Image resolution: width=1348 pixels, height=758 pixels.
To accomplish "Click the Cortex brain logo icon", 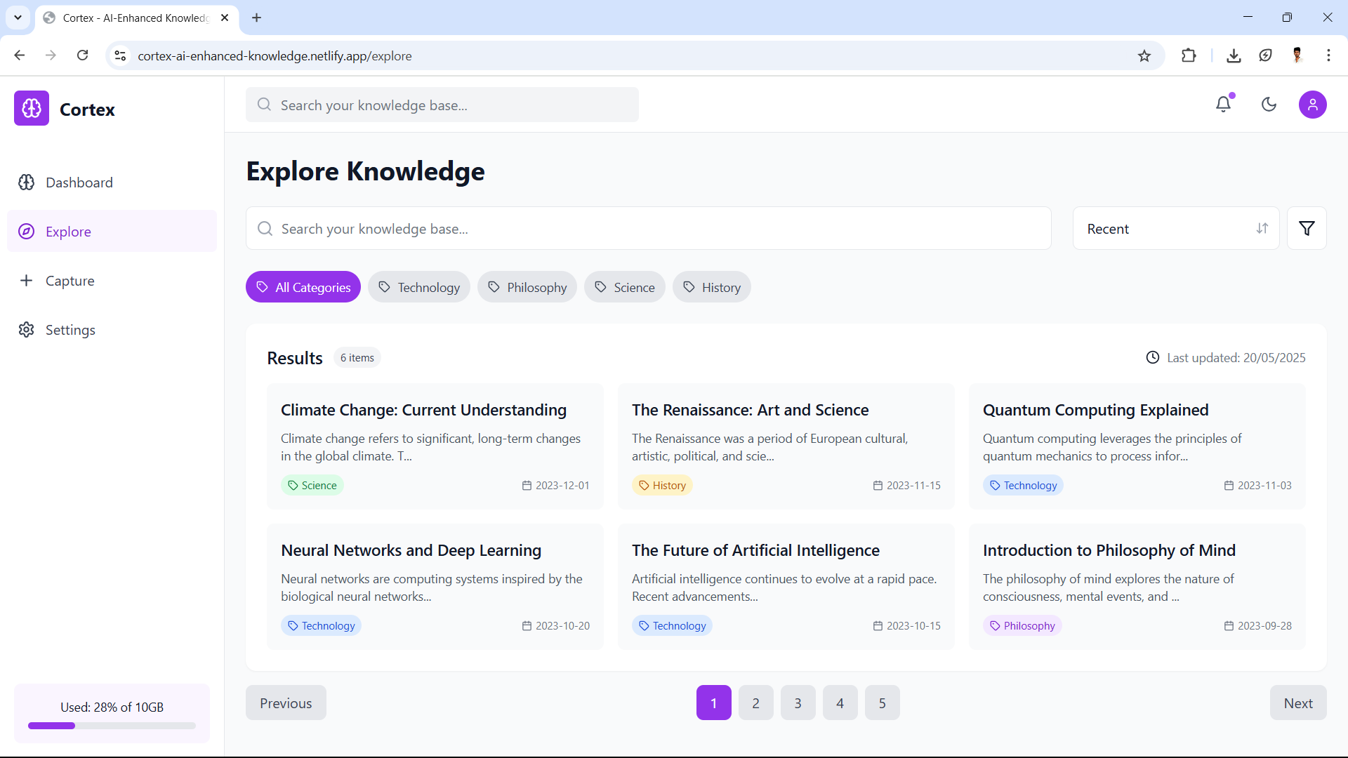I will (x=32, y=108).
